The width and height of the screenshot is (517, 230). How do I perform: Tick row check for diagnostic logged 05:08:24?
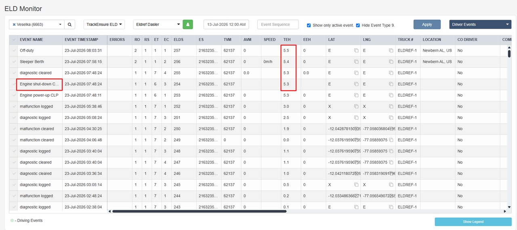click(x=14, y=118)
